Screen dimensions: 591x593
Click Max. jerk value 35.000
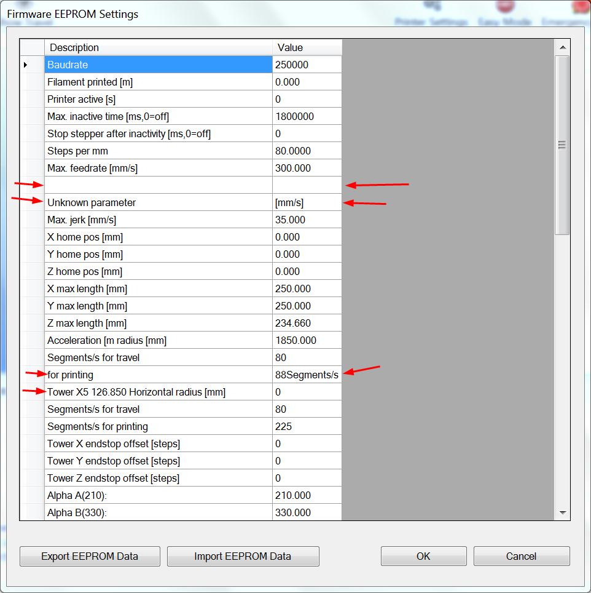tap(307, 220)
